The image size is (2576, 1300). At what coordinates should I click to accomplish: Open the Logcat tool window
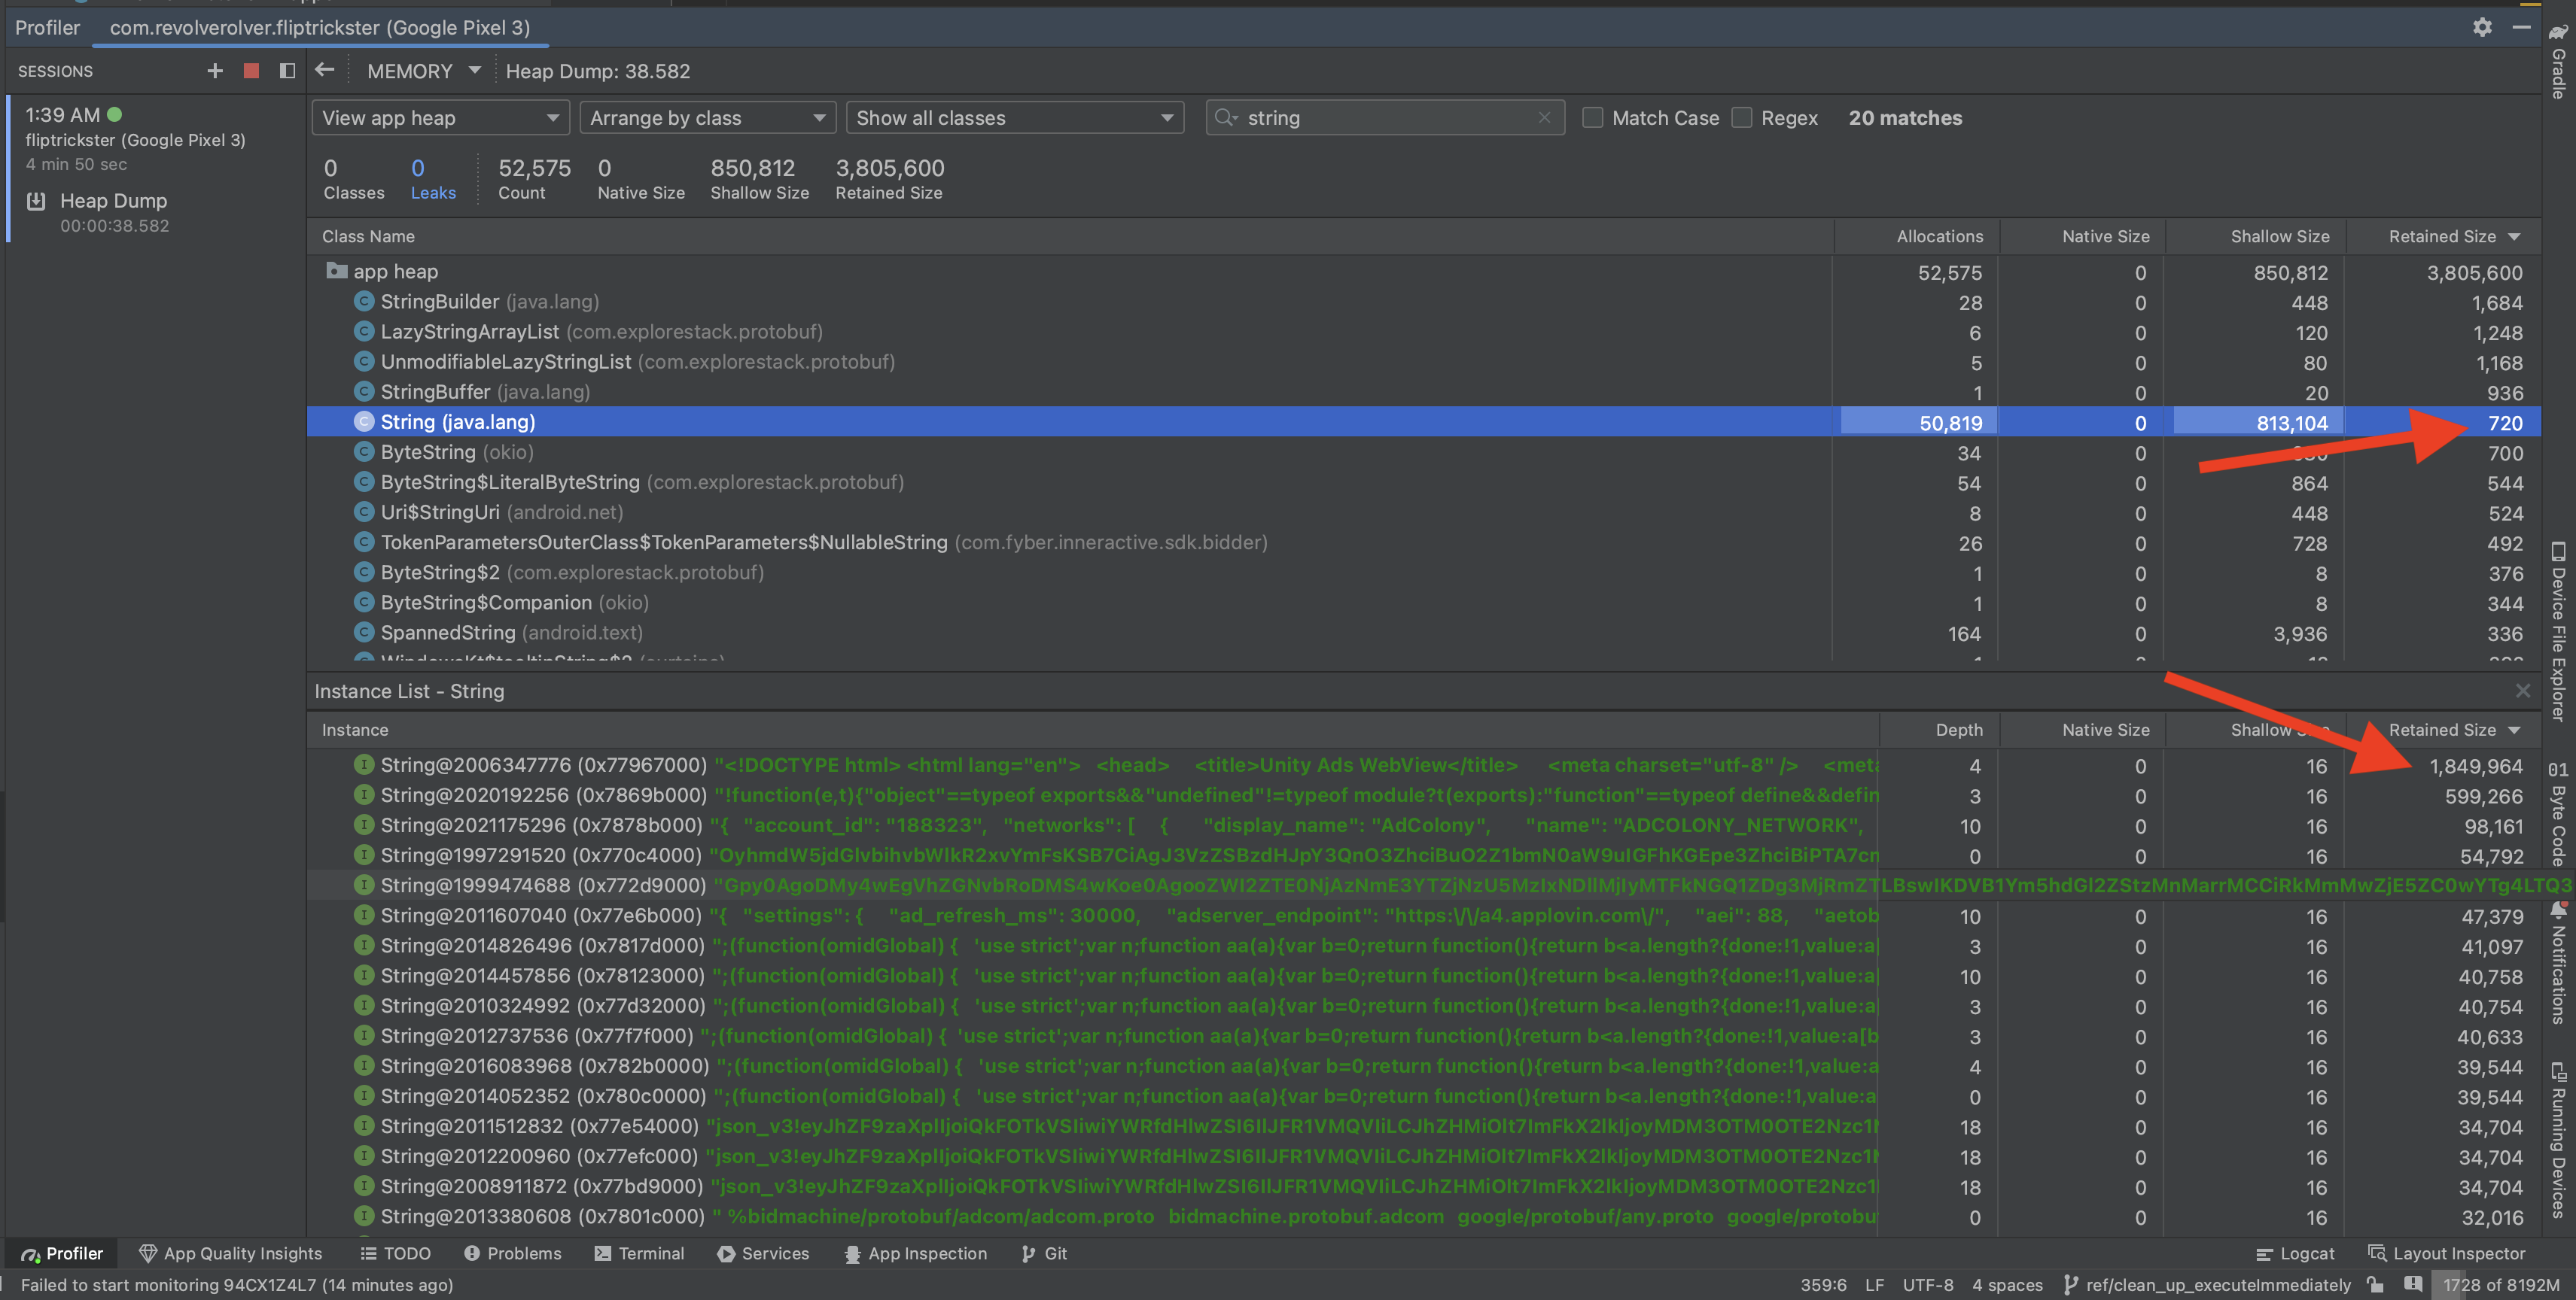pyautogui.click(x=2295, y=1253)
